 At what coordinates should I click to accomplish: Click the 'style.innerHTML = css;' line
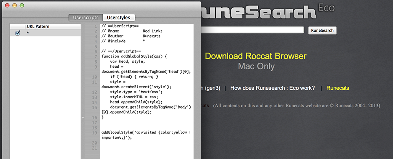coord(134,97)
